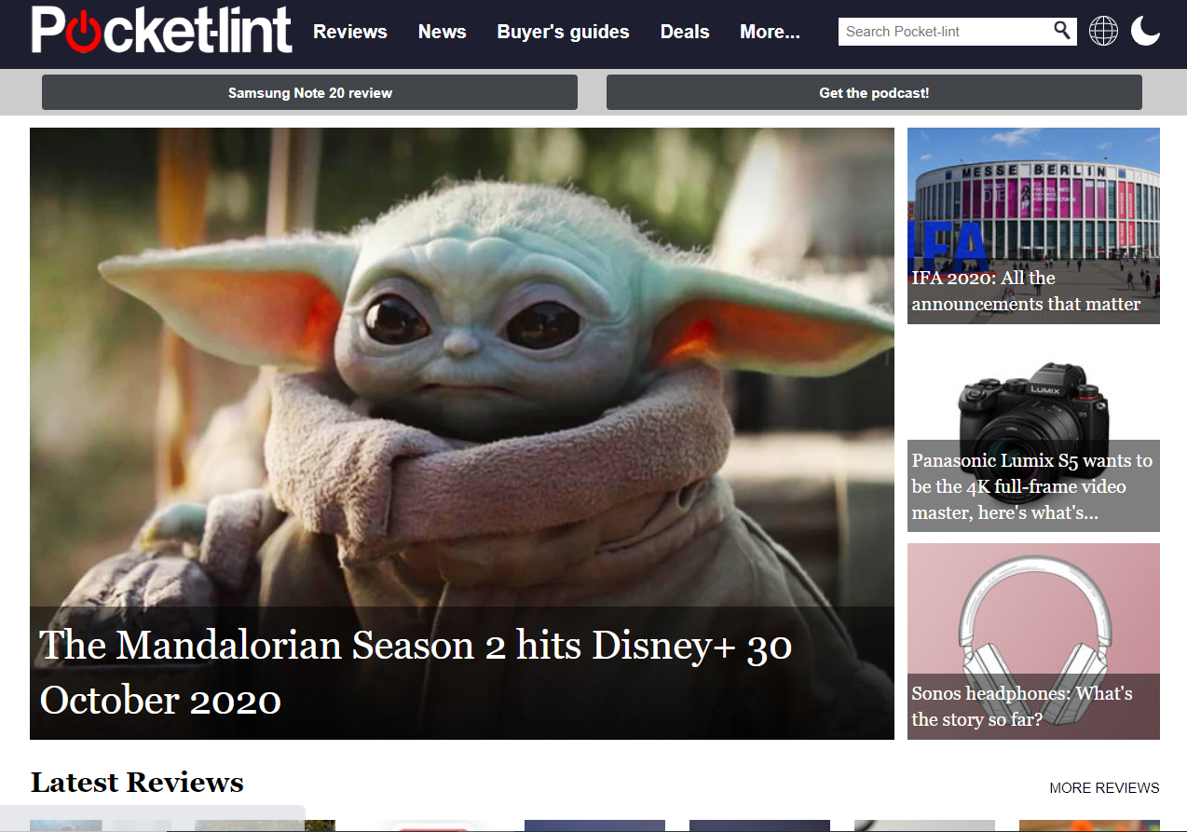This screenshot has height=832, width=1187.
Task: Expand the More... navigation dropdown
Action: pos(770,32)
